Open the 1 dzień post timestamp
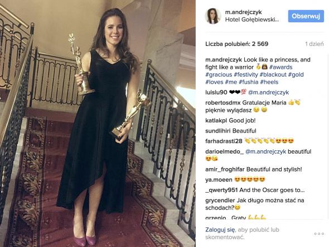This screenshot has width=329, height=247. click(315, 44)
